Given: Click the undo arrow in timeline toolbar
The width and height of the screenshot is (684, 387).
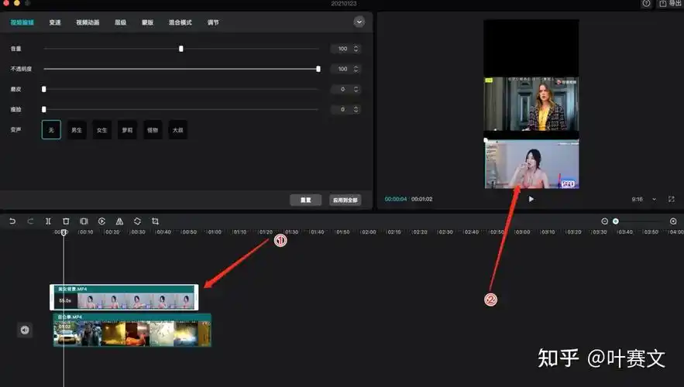Looking at the screenshot, I should point(12,221).
